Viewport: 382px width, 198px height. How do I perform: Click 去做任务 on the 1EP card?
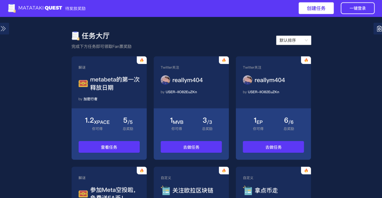273,147
